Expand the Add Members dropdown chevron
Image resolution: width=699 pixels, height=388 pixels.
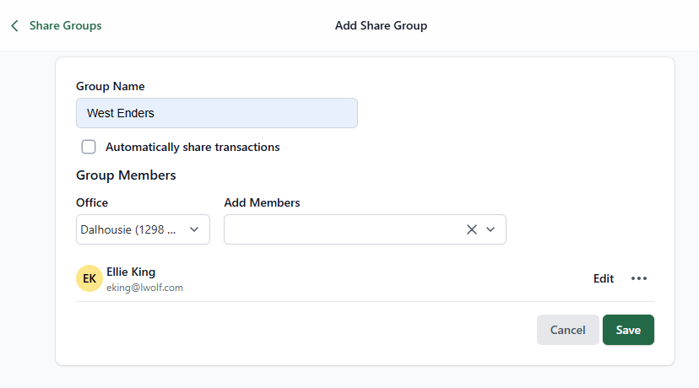(x=490, y=229)
